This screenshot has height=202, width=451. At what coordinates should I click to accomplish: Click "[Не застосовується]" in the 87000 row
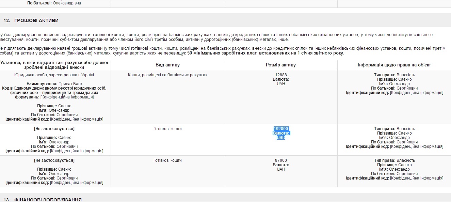click(54, 160)
